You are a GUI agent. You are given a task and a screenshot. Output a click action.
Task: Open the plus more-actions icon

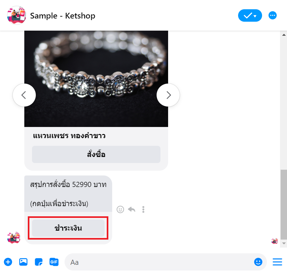coord(8,262)
